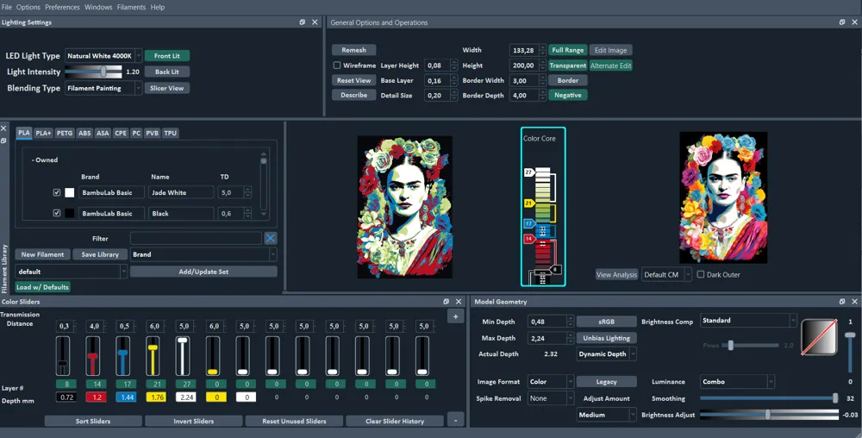Open the Brand sort dropdown
The image size is (862, 438).
[203, 254]
